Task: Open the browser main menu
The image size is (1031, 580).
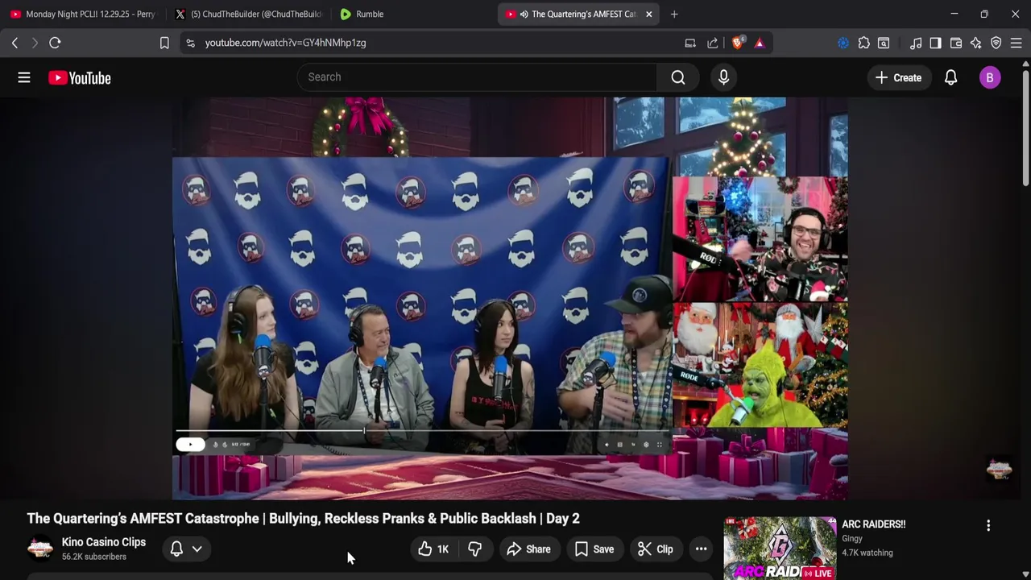Action: 1016,43
